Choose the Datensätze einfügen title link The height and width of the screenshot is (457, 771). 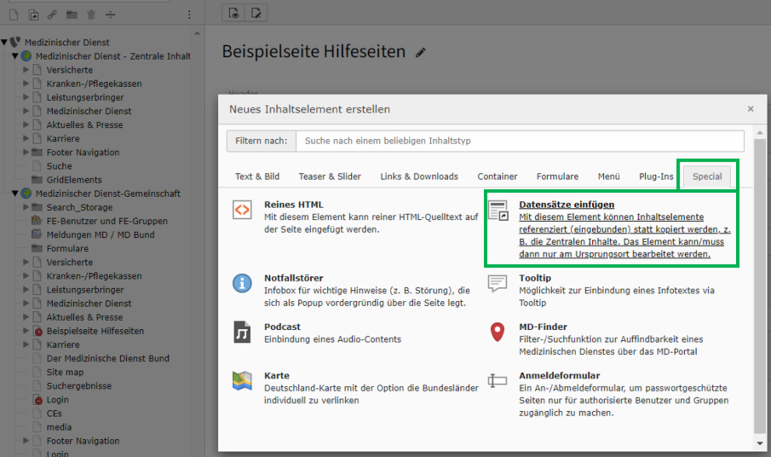pos(567,204)
